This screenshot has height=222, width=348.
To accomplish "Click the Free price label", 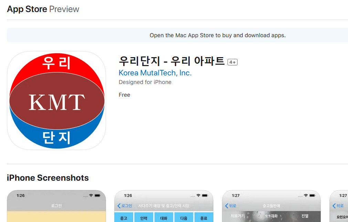I will coord(124,95).
